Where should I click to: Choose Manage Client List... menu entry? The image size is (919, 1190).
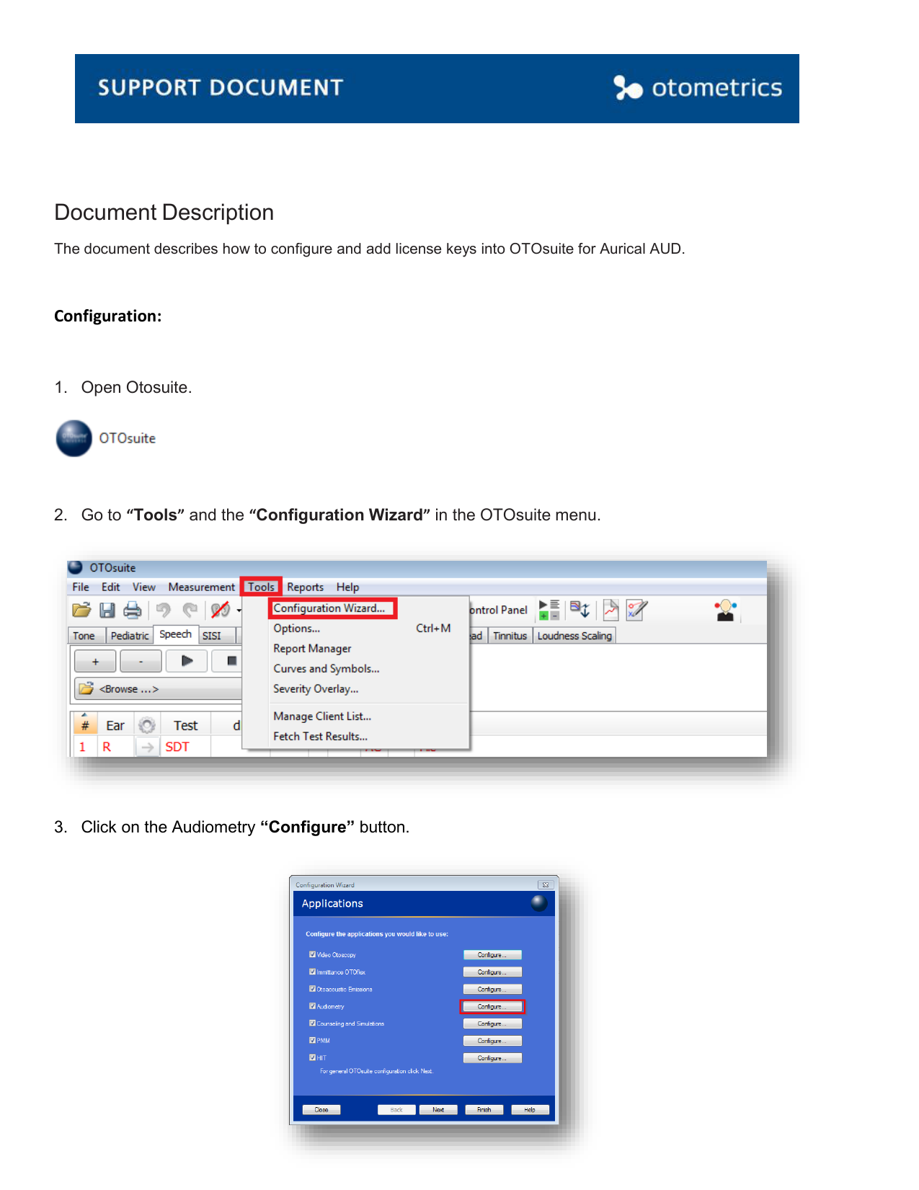click(x=356, y=716)
